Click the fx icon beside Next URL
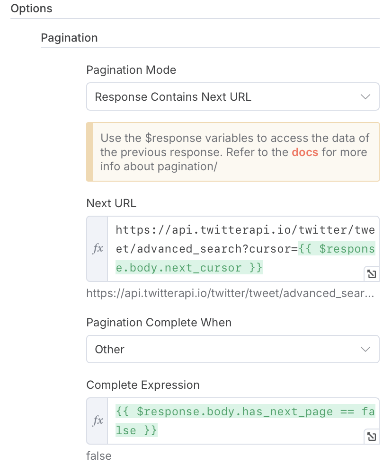 (x=98, y=249)
